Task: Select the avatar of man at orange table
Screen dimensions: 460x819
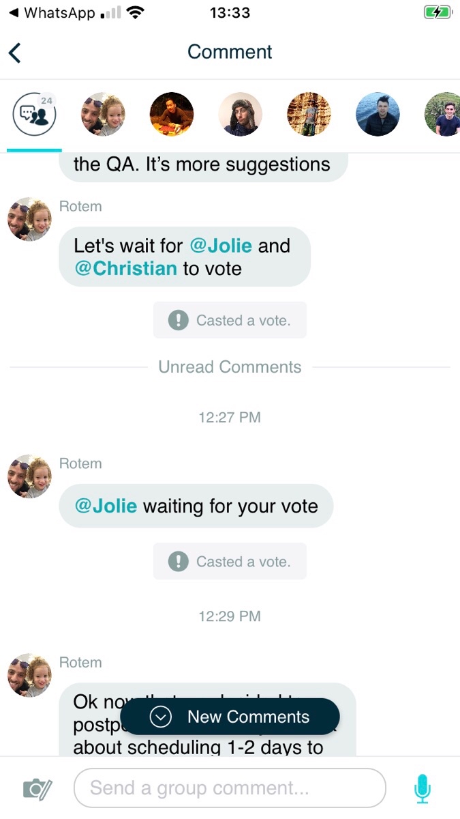Action: 172,115
